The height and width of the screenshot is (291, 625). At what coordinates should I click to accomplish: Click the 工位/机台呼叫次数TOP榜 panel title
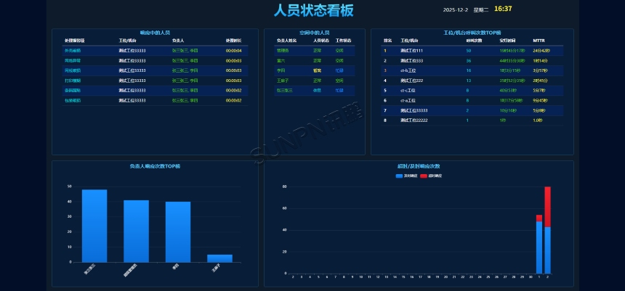472,33
